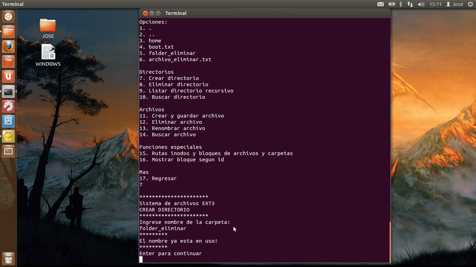This screenshot has width=476, height=267.
Task: Click 'Sistema de archivos EXT3' text
Action: 177,203
